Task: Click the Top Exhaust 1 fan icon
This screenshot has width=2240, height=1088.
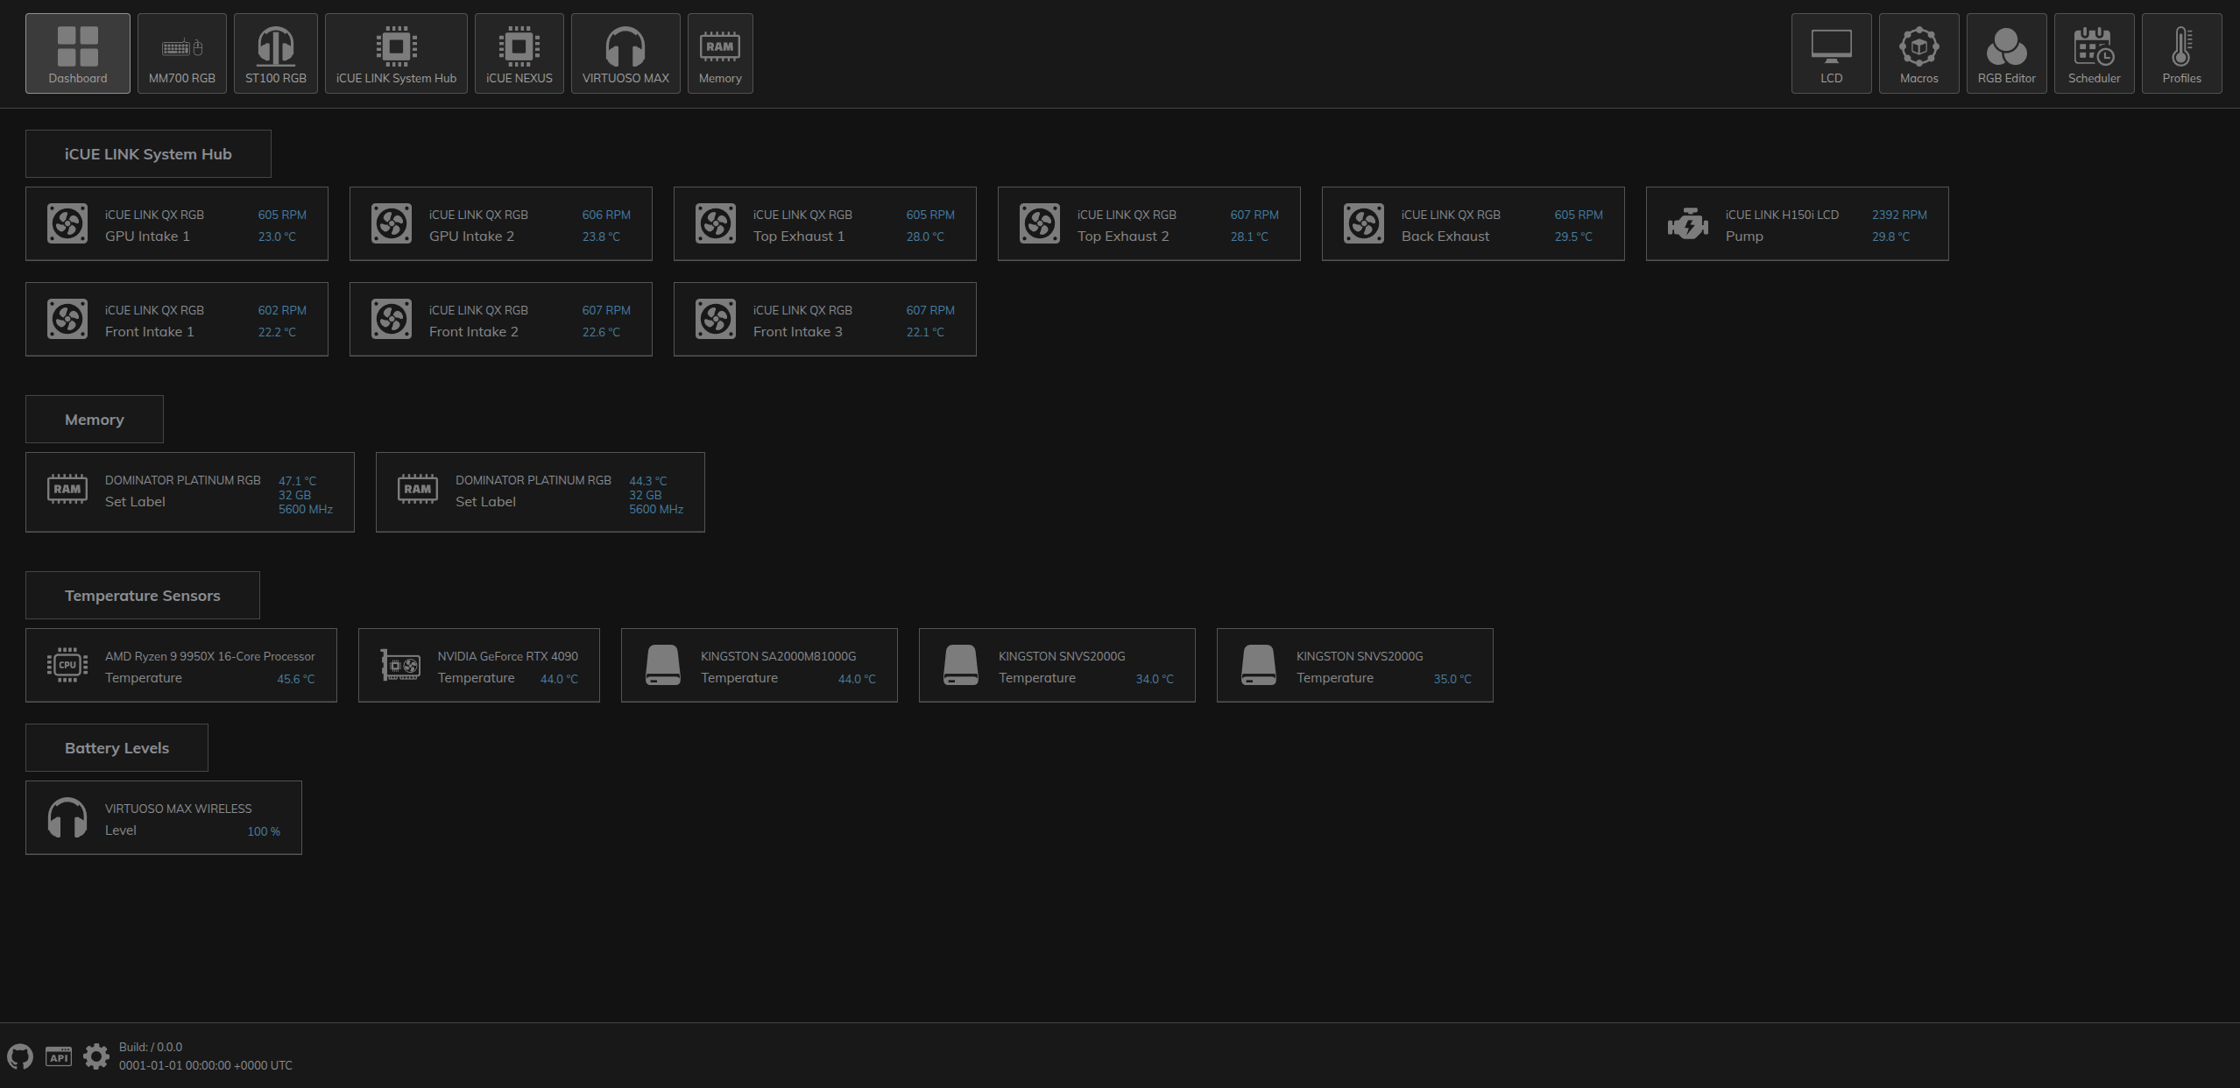Action: click(716, 223)
